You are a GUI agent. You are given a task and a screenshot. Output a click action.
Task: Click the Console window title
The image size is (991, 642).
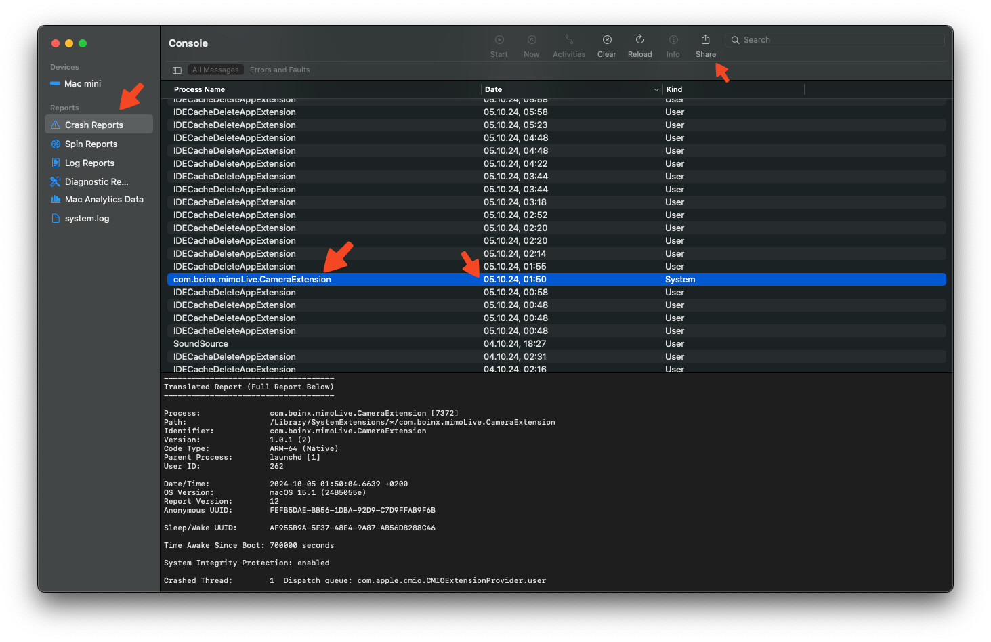click(188, 43)
